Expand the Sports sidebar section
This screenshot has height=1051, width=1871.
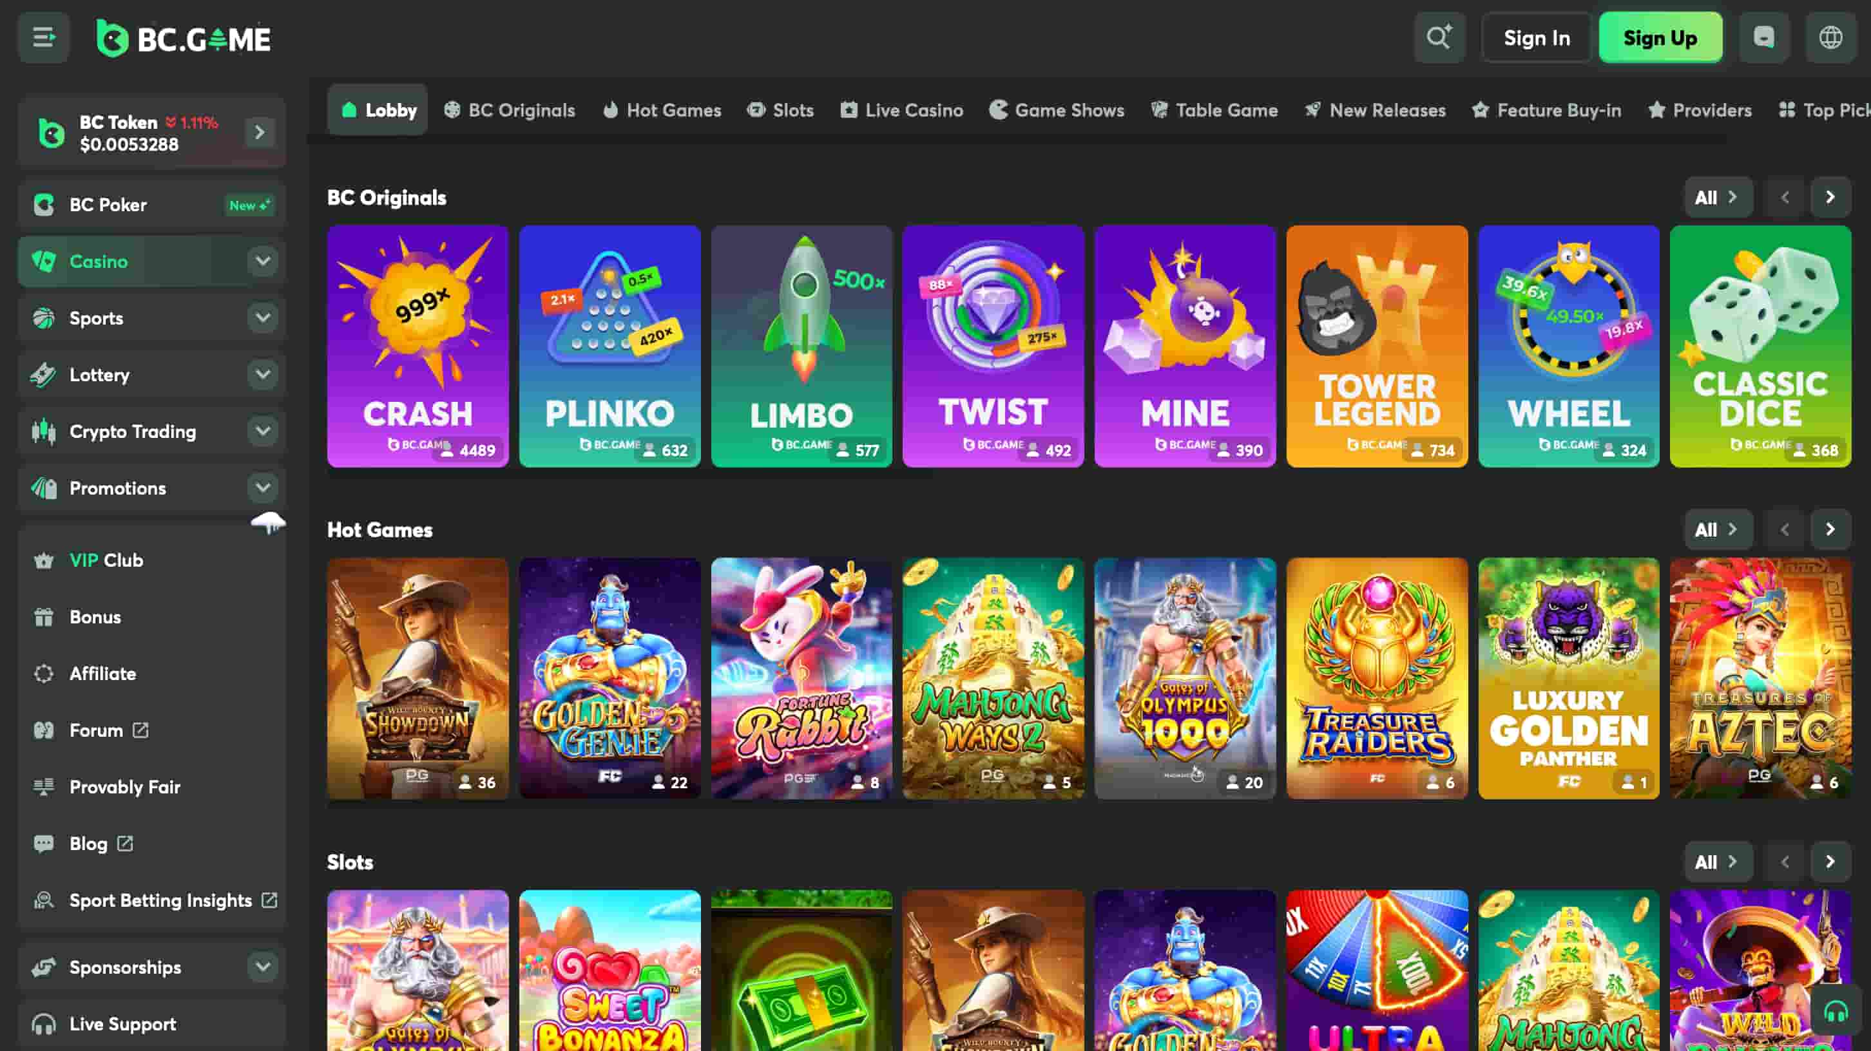tap(262, 318)
